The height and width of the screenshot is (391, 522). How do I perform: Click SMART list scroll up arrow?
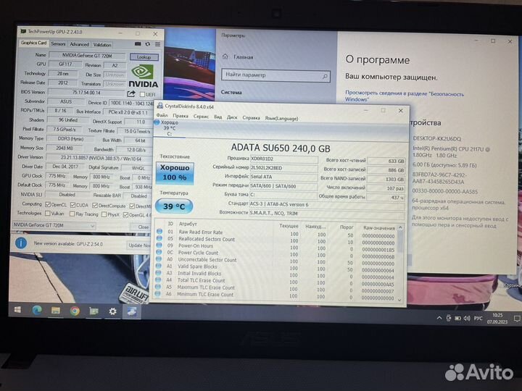pyautogui.click(x=400, y=228)
